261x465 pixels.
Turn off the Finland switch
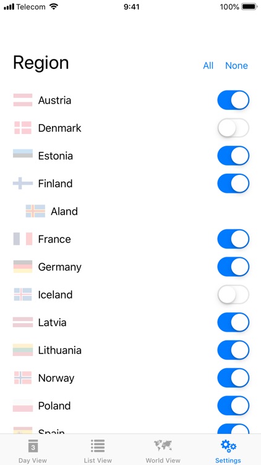[233, 184]
